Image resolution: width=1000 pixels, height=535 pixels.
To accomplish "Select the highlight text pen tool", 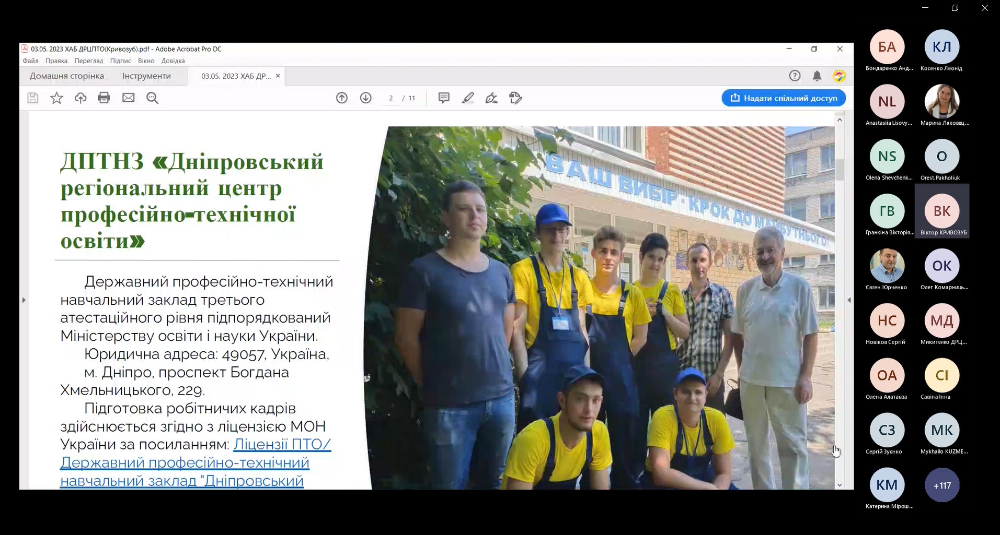I will (x=468, y=98).
